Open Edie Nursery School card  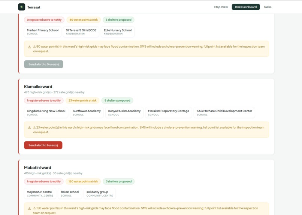pos(118,32)
